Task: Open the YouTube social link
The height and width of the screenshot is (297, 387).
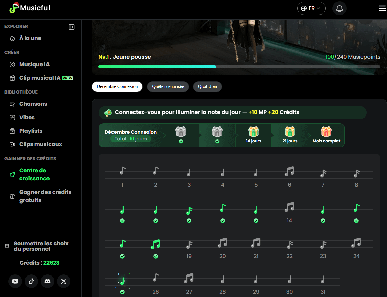Action: tap(15, 281)
